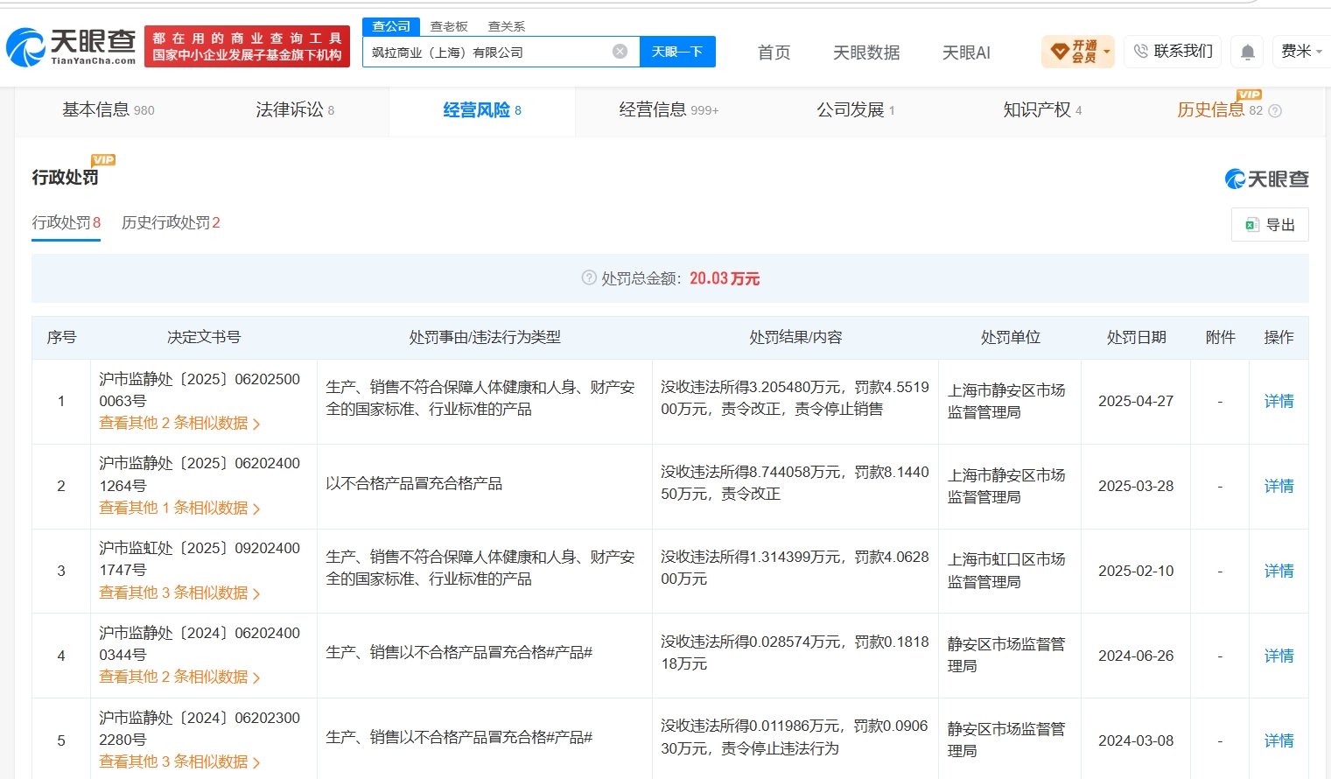The width and height of the screenshot is (1331, 779).
Task: Click the help icon beside 历史信息
Action: tap(1275, 111)
